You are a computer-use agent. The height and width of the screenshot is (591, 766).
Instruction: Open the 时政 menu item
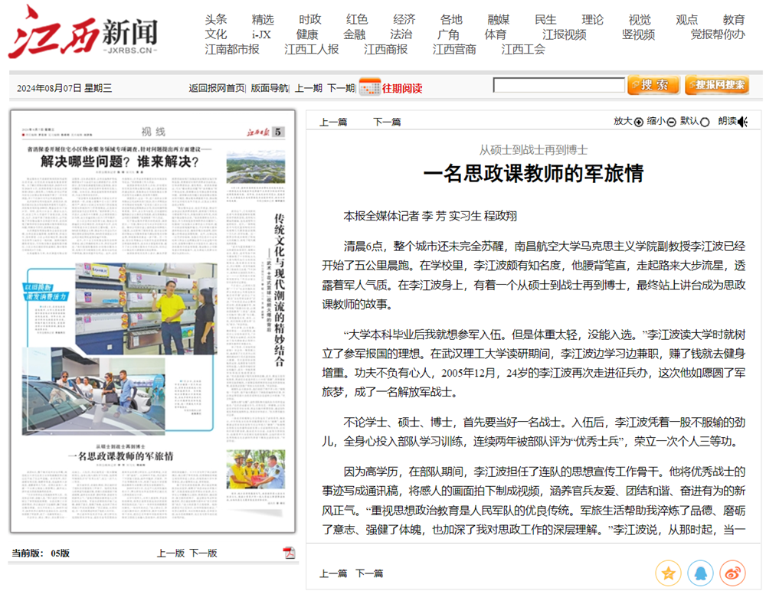(x=310, y=20)
